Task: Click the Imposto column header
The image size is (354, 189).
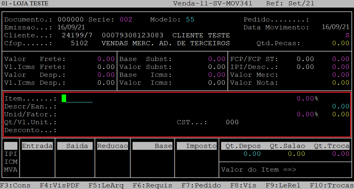Action: coord(196,146)
